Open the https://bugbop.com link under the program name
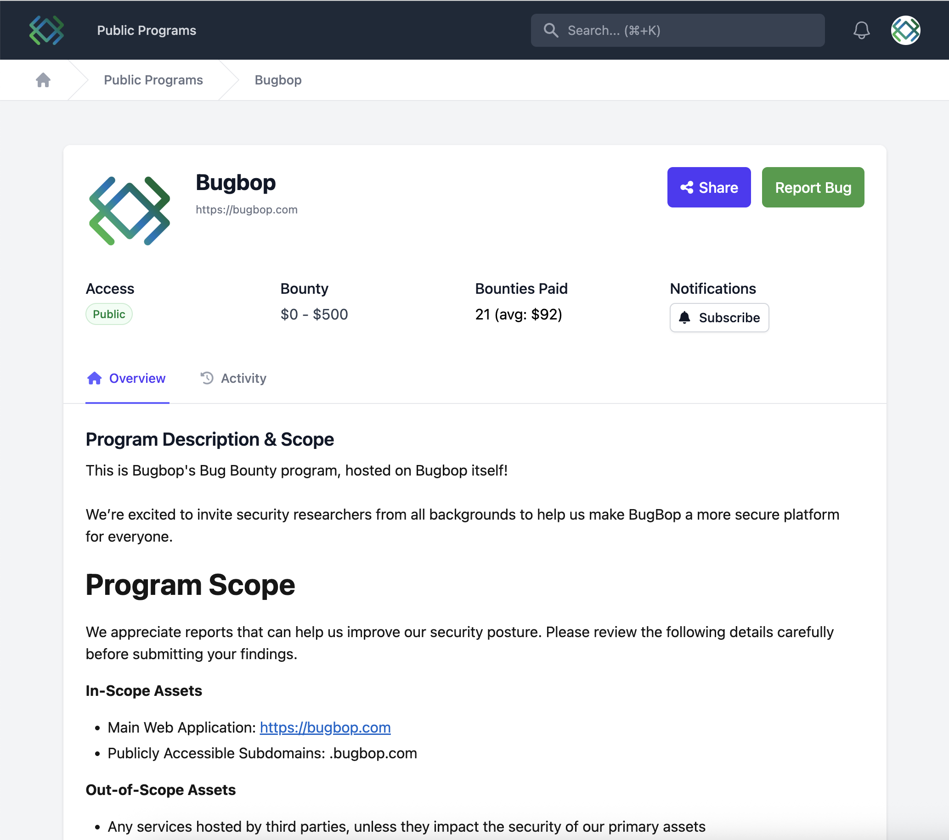Screen dimensions: 949x840 (247, 209)
